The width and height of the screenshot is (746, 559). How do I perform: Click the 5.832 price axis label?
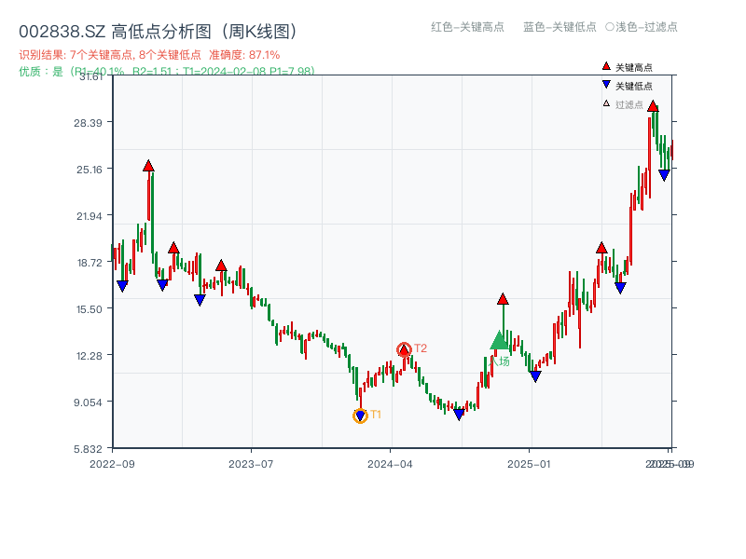88,449
